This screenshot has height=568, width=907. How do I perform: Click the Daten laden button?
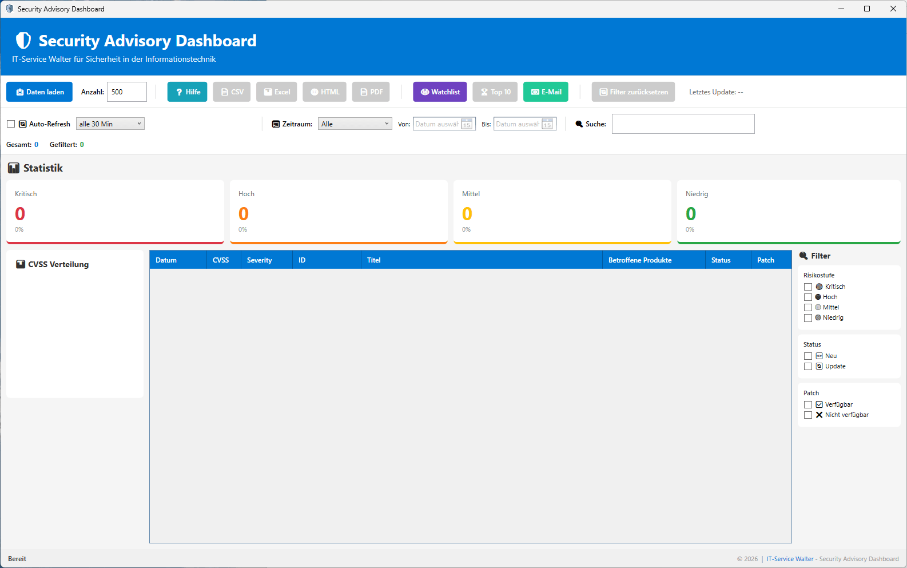[39, 92]
